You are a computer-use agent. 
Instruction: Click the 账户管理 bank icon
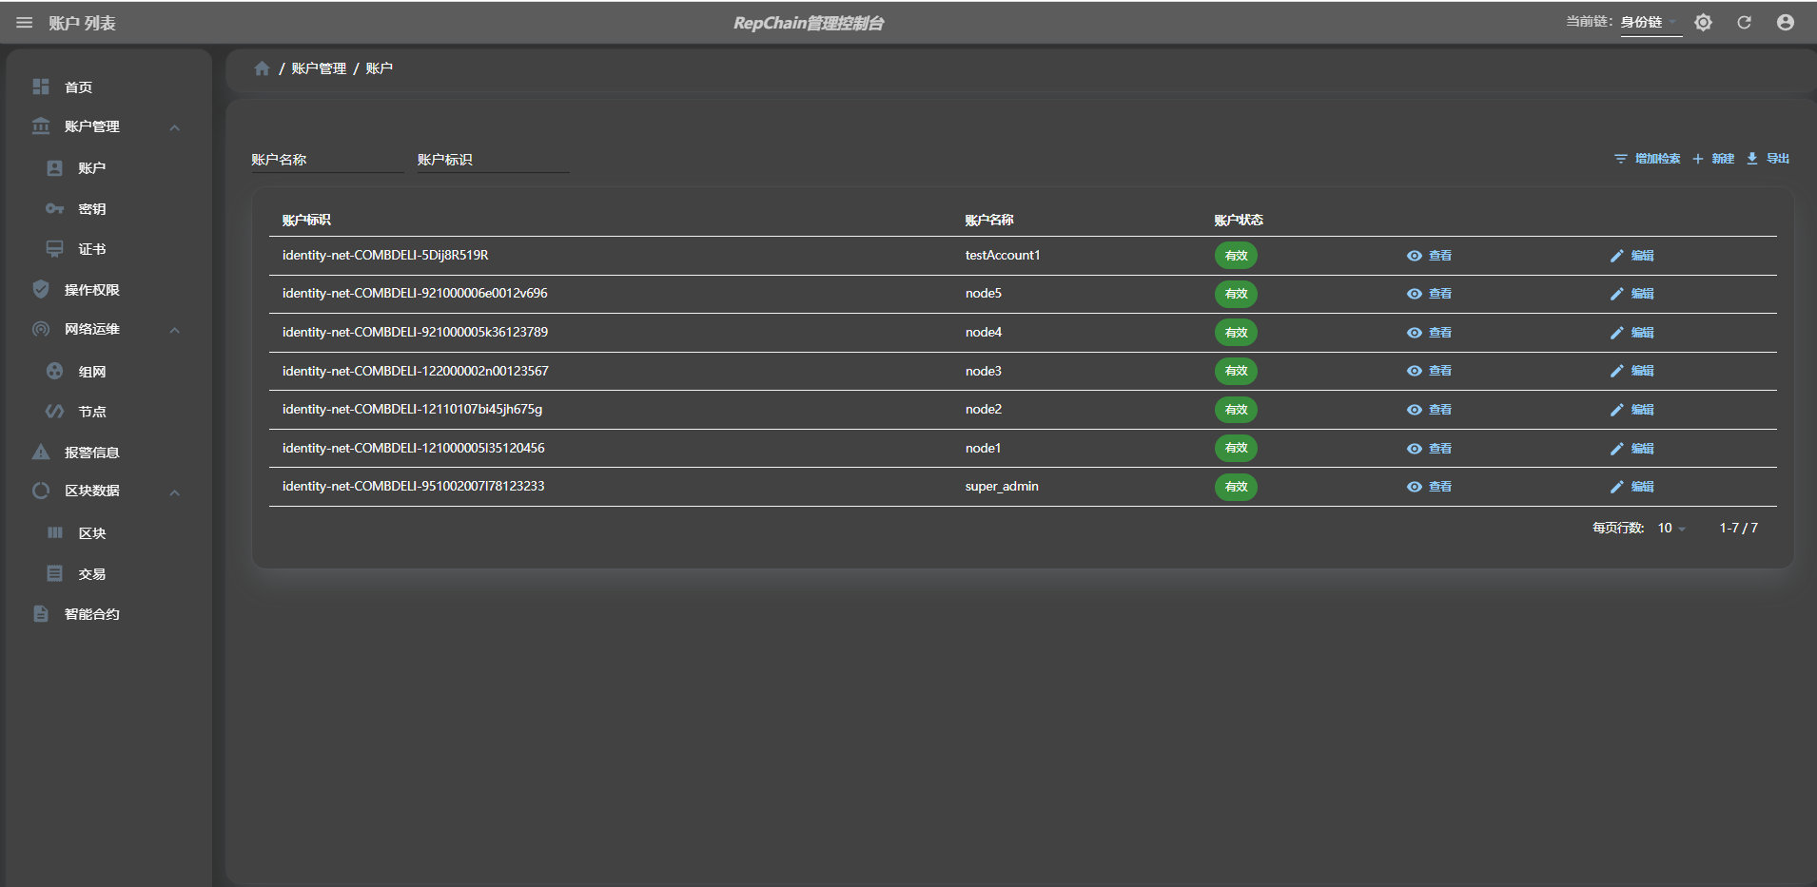coord(41,125)
